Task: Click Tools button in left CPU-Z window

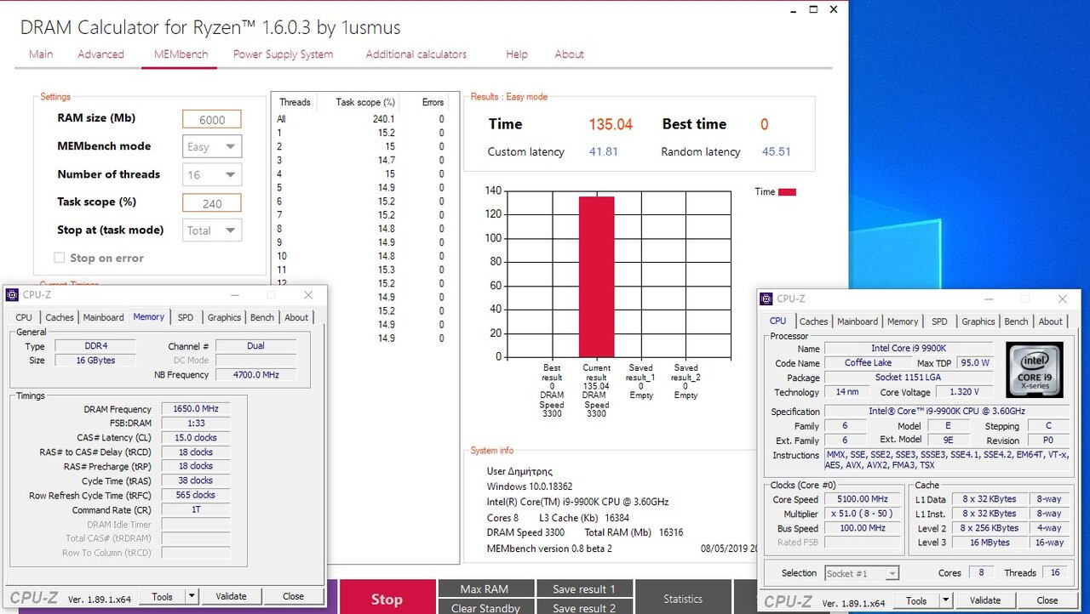Action: pyautogui.click(x=162, y=596)
